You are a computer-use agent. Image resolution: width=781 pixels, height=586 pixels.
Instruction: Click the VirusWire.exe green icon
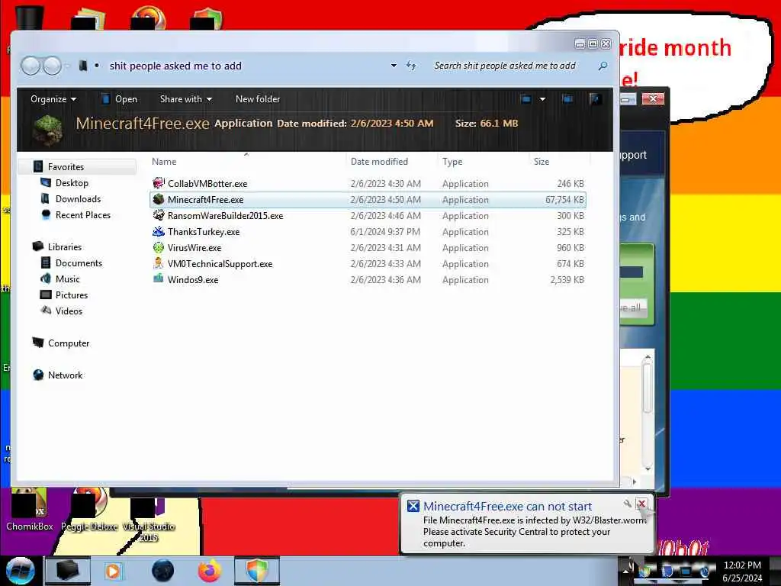159,247
